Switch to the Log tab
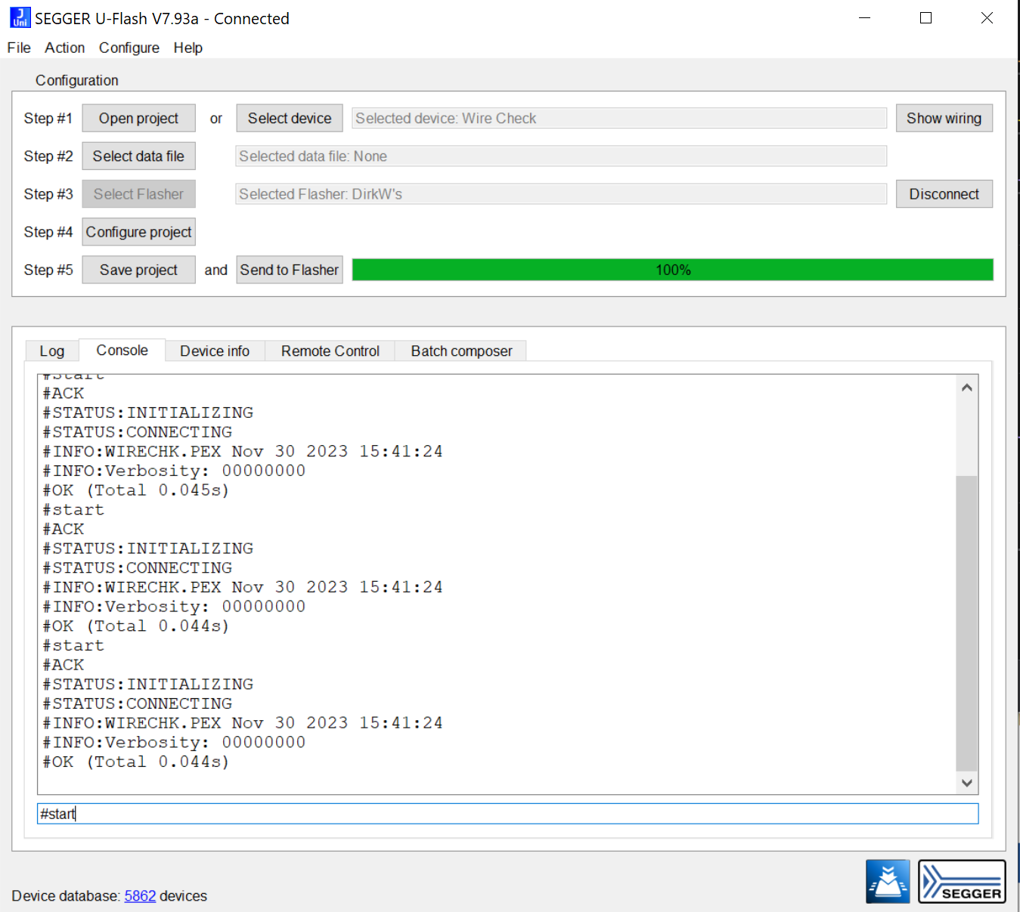1020x912 pixels. click(x=51, y=351)
